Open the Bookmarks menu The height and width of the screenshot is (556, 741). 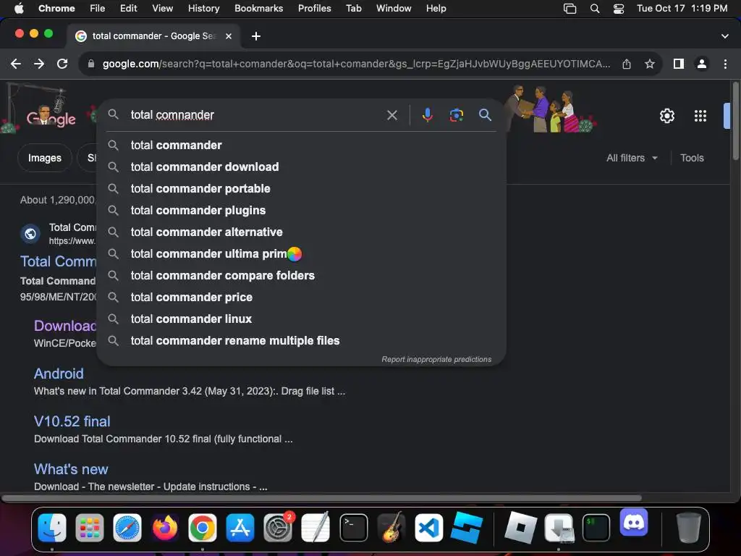pyautogui.click(x=258, y=9)
